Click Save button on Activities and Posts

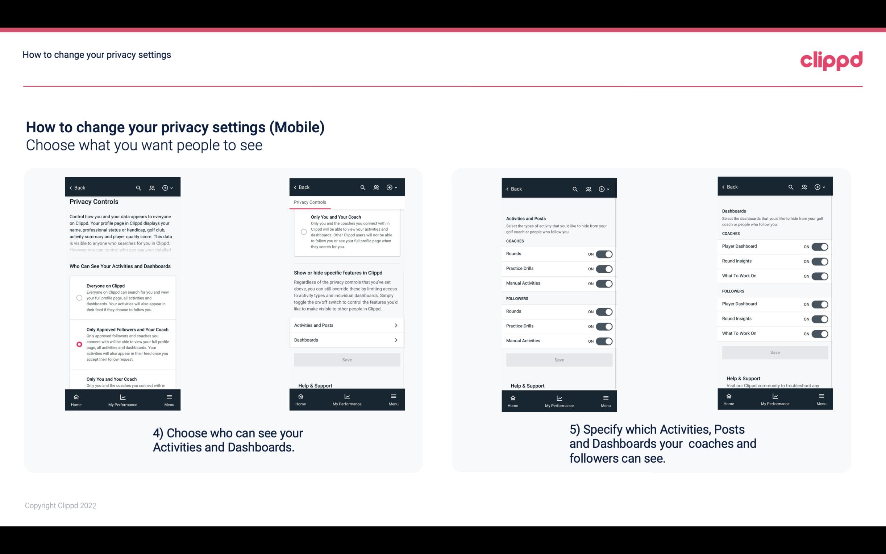pyautogui.click(x=559, y=359)
